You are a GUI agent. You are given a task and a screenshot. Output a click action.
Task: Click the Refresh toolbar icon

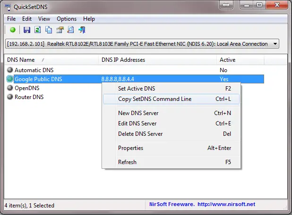click(x=38, y=30)
